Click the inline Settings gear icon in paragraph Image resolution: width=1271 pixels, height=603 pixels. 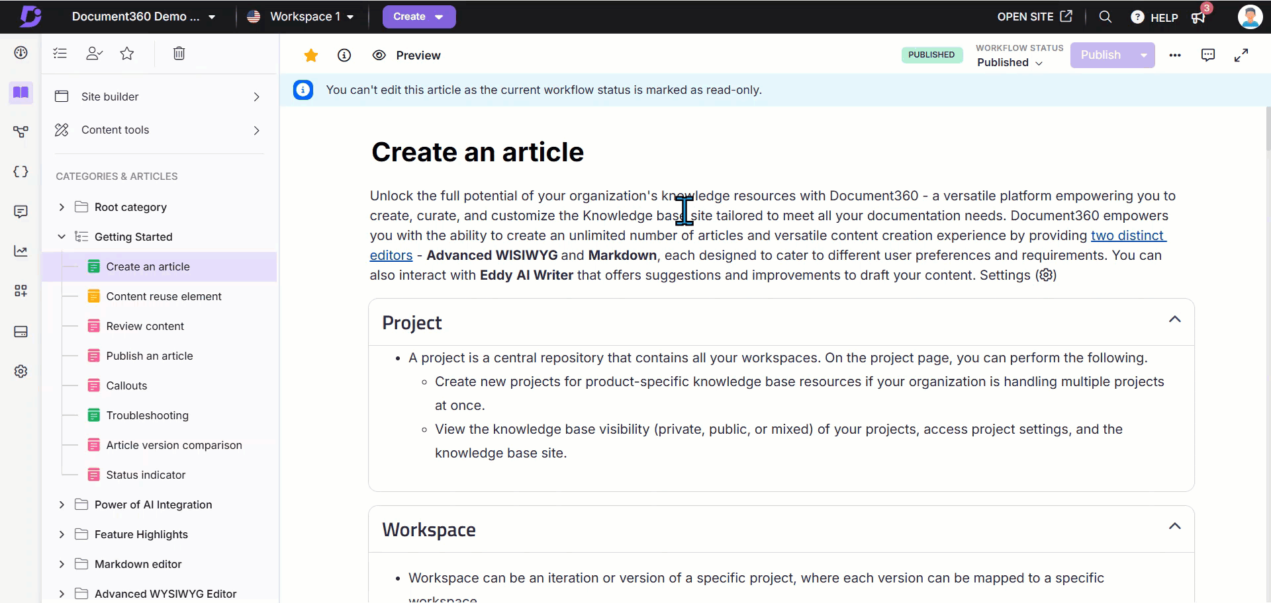click(1046, 275)
